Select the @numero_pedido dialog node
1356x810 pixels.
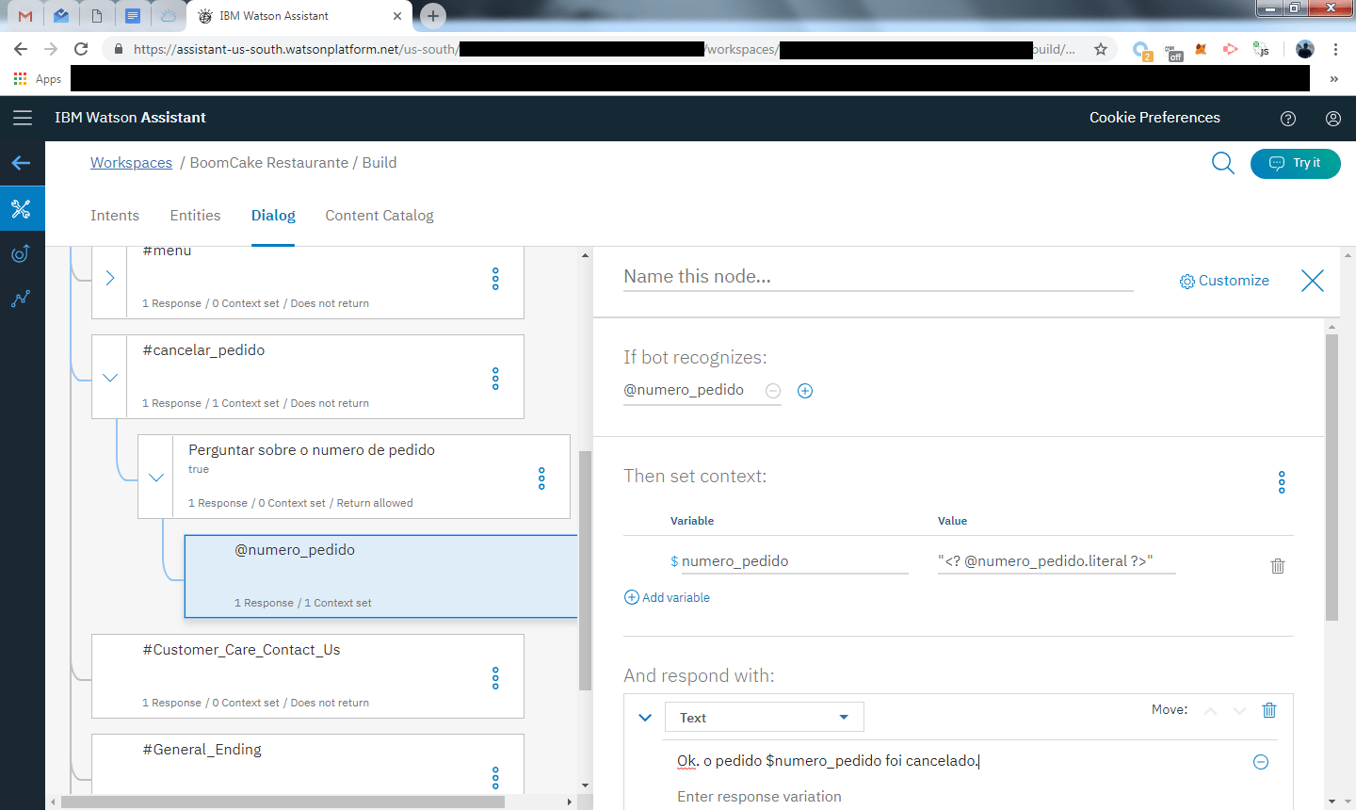pos(380,576)
